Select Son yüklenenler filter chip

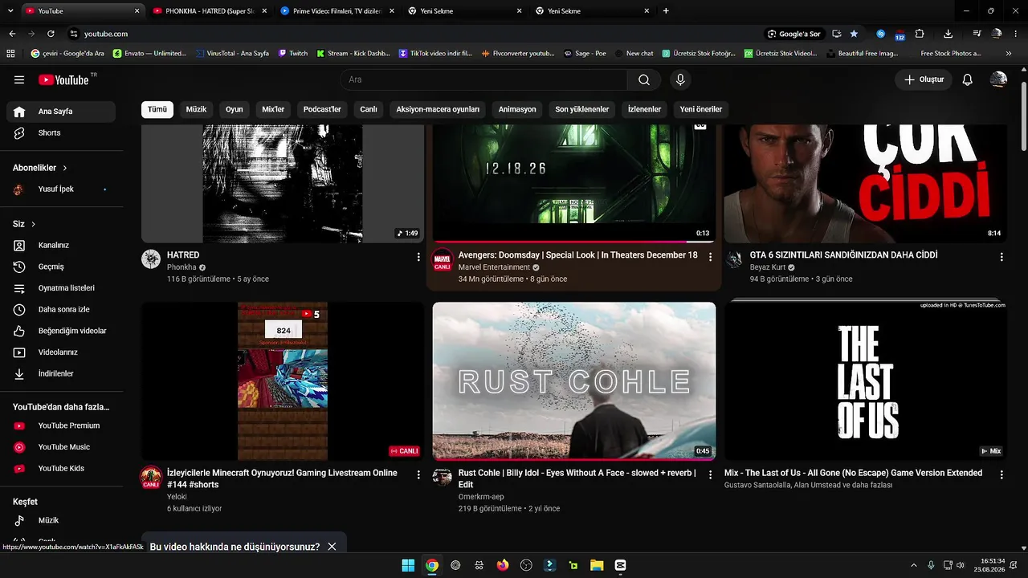click(x=582, y=109)
